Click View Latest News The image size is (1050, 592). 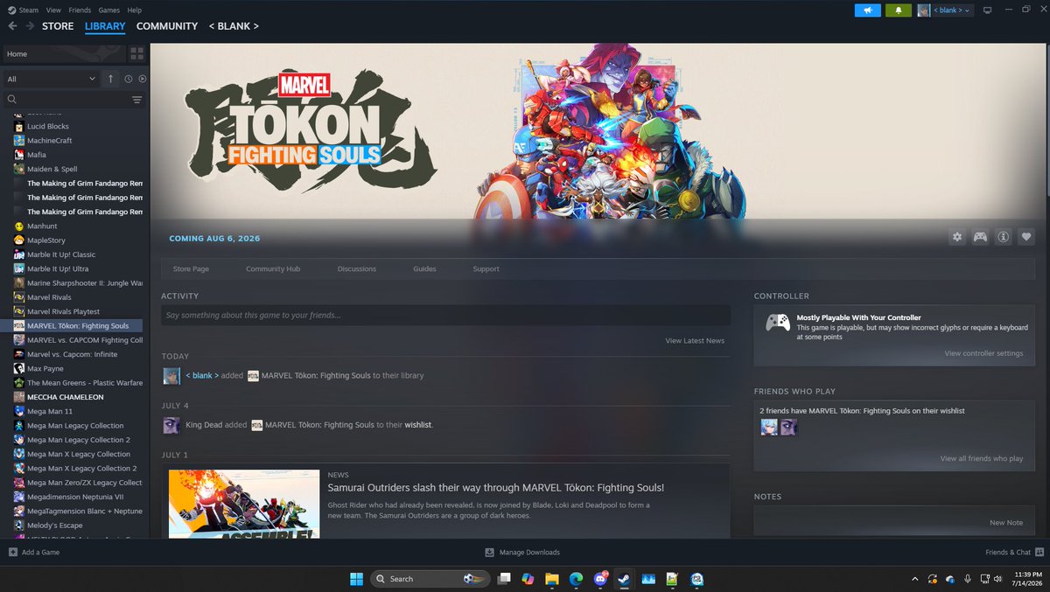[695, 340]
